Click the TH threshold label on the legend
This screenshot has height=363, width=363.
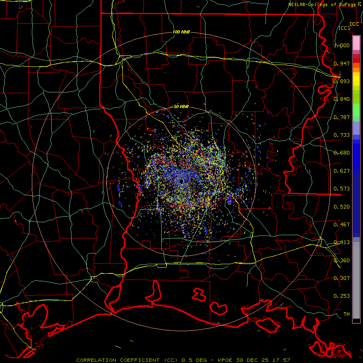346,314
